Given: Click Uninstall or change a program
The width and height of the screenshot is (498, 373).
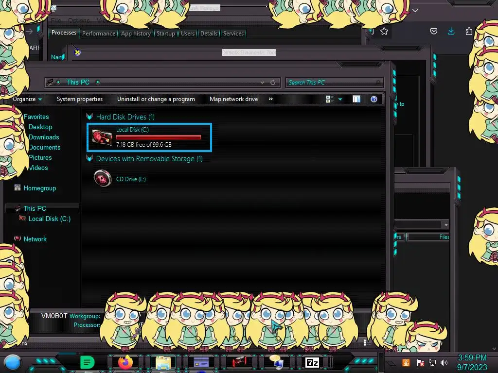Looking at the screenshot, I should pyautogui.click(x=156, y=99).
